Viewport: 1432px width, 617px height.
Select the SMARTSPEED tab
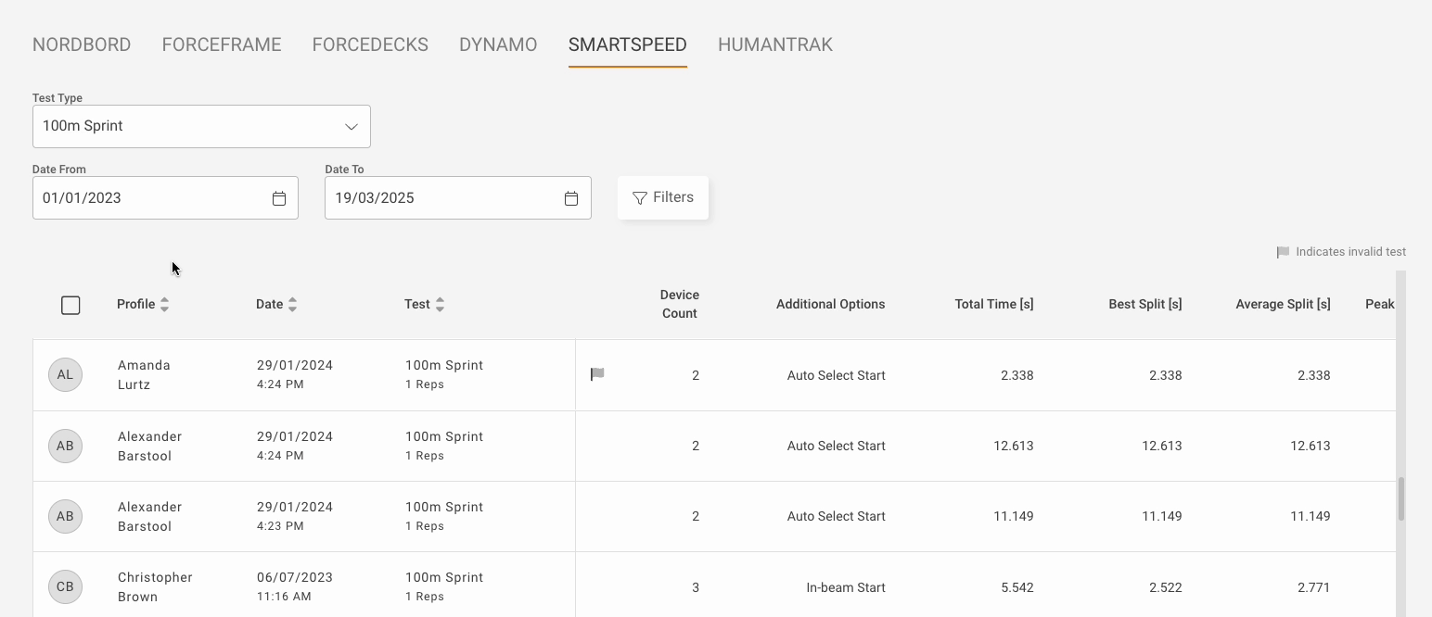tap(628, 44)
